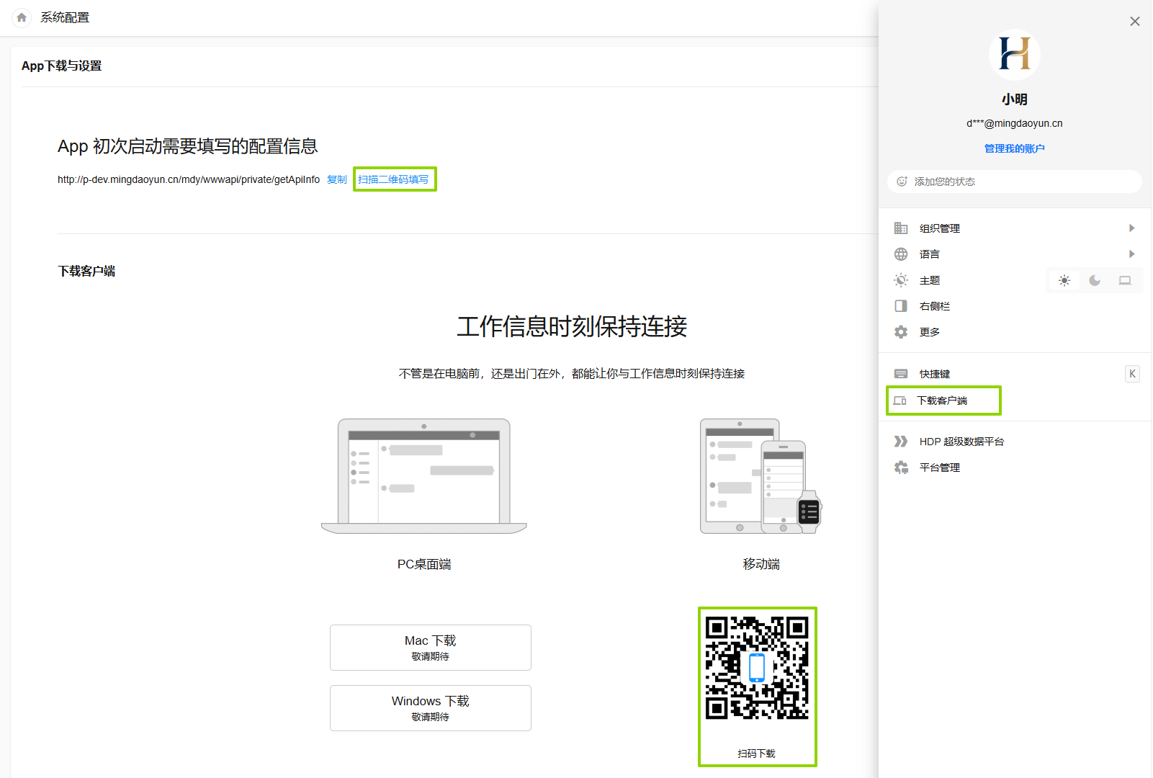Click the language globe icon
This screenshot has width=1153, height=778.
pos(901,254)
